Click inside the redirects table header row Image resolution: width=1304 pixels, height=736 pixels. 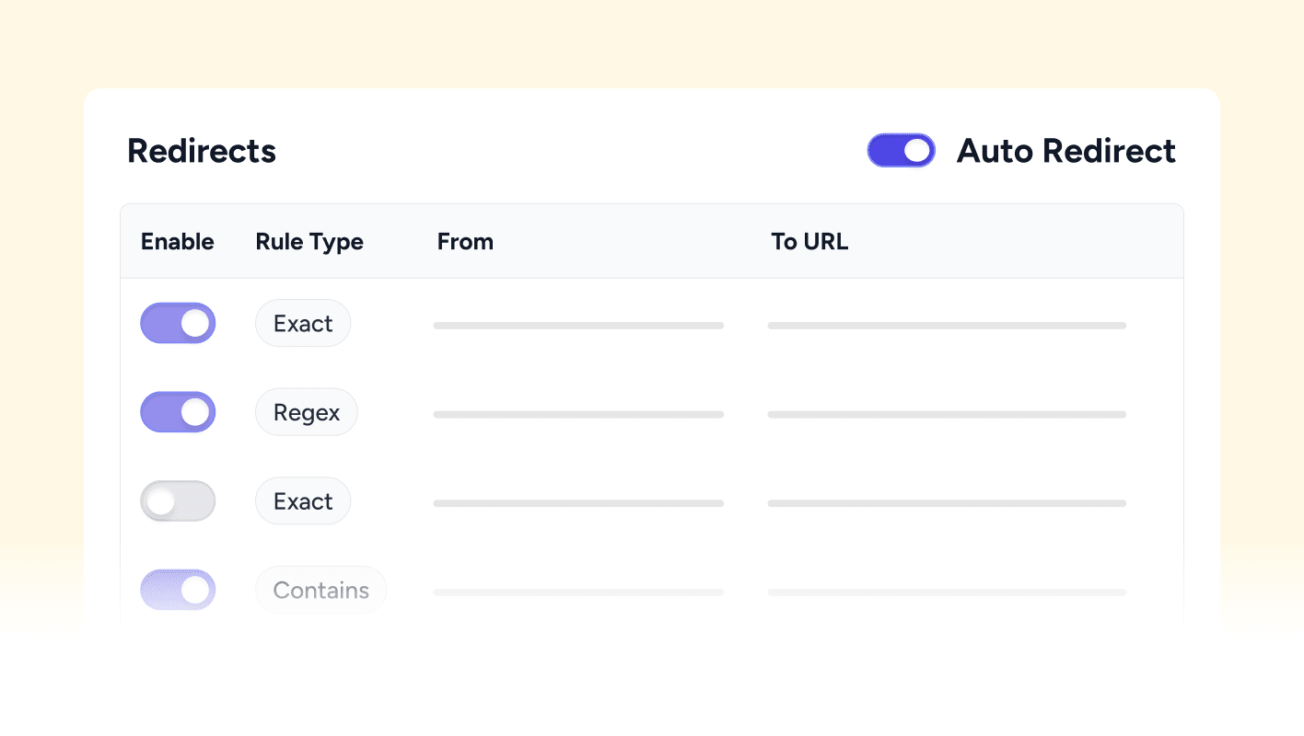(x=652, y=241)
